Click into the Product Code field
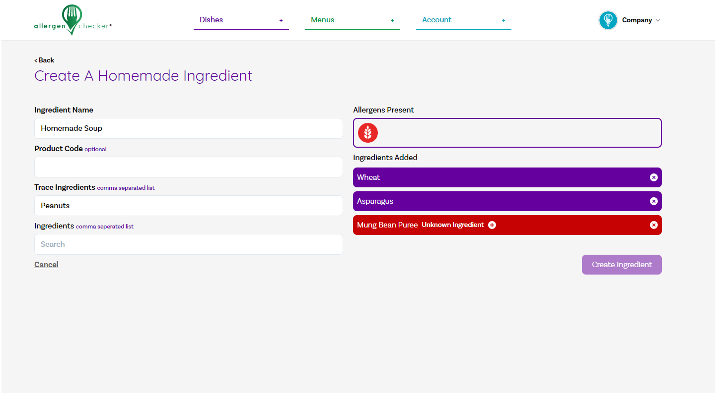 click(x=189, y=167)
